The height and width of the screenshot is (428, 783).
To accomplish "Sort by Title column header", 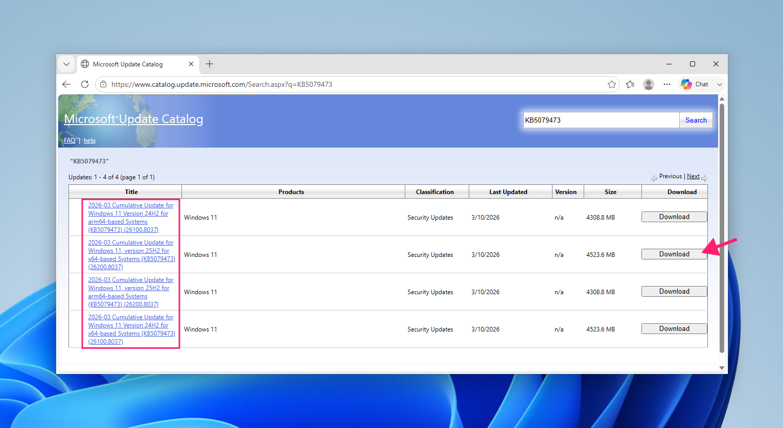I will coord(131,192).
